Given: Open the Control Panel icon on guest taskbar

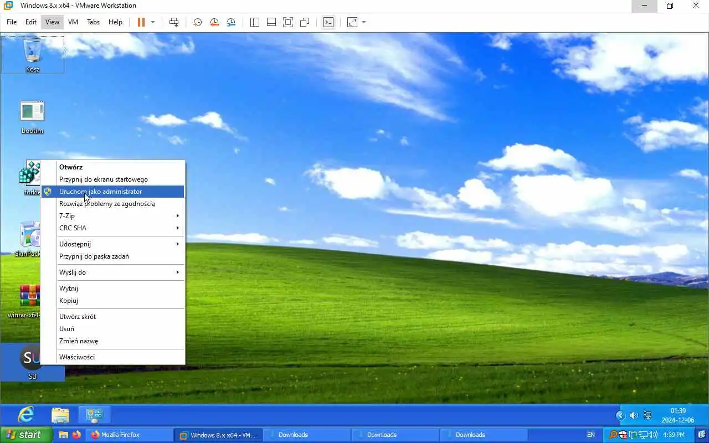Looking at the screenshot, I should coord(94,415).
